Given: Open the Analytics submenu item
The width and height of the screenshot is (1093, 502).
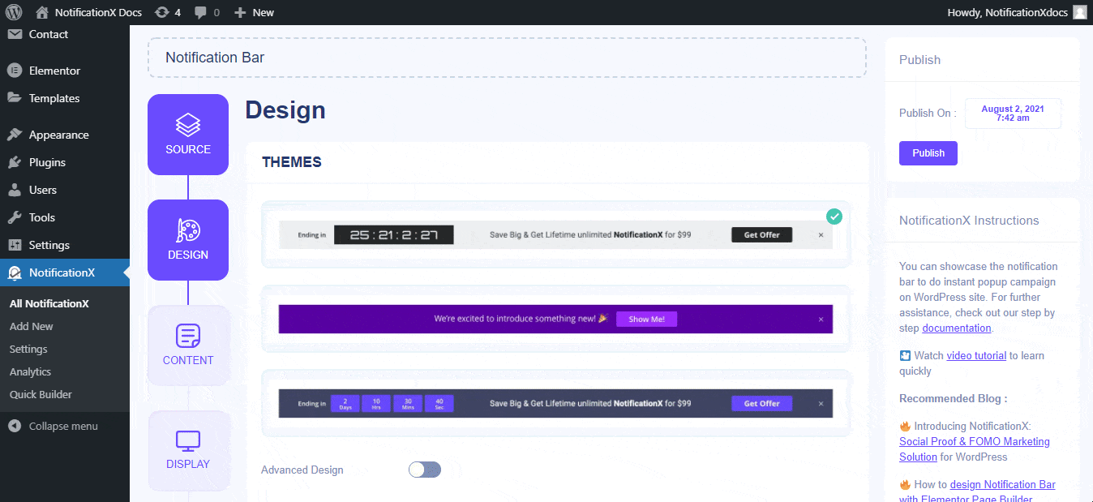Looking at the screenshot, I should click(30, 371).
